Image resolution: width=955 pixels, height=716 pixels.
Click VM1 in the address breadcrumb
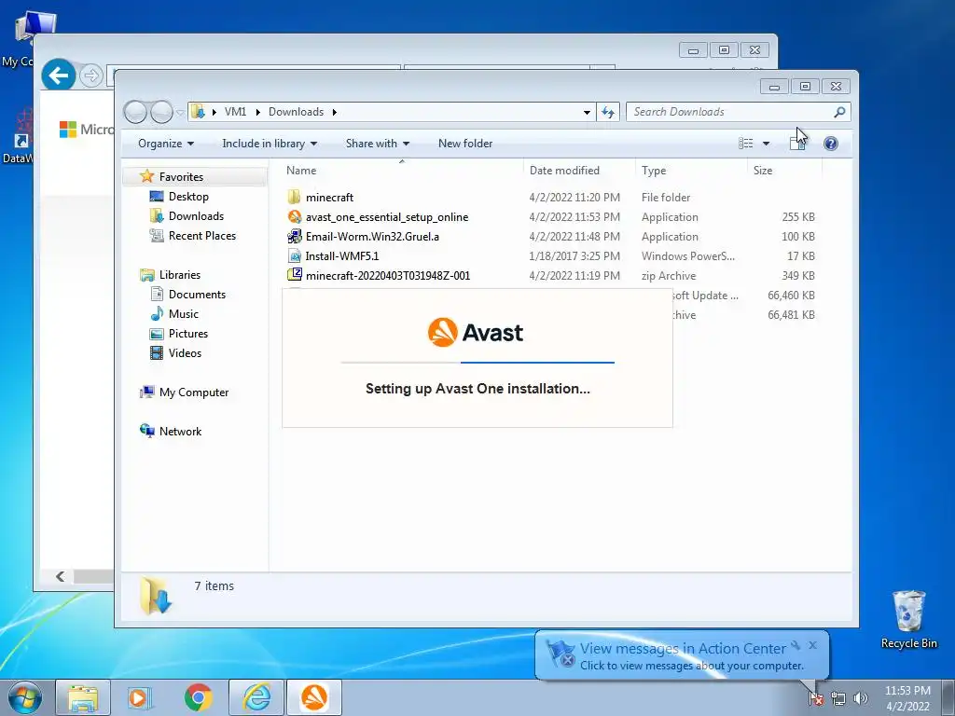click(235, 112)
